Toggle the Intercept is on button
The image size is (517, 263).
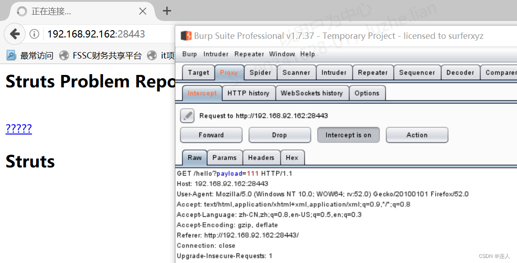348,135
